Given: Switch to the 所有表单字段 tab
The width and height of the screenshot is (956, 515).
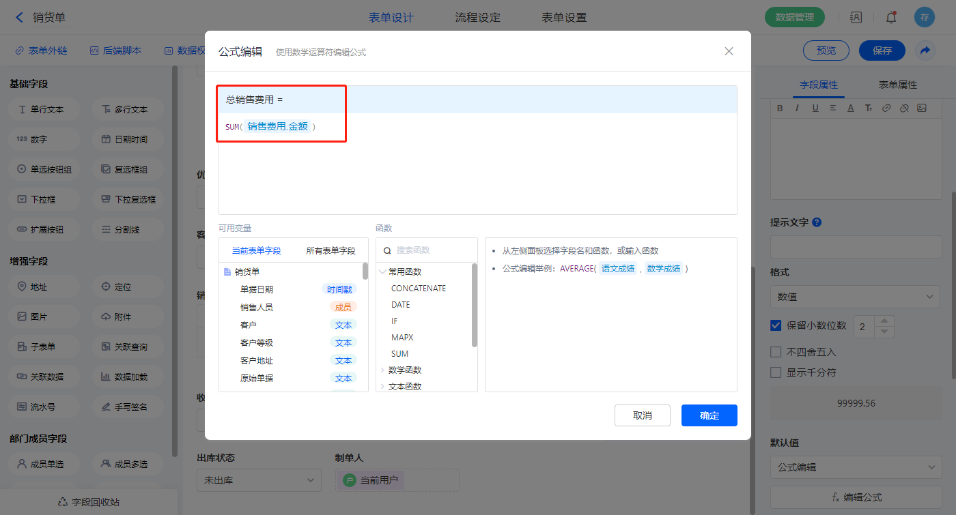Looking at the screenshot, I should [x=331, y=250].
